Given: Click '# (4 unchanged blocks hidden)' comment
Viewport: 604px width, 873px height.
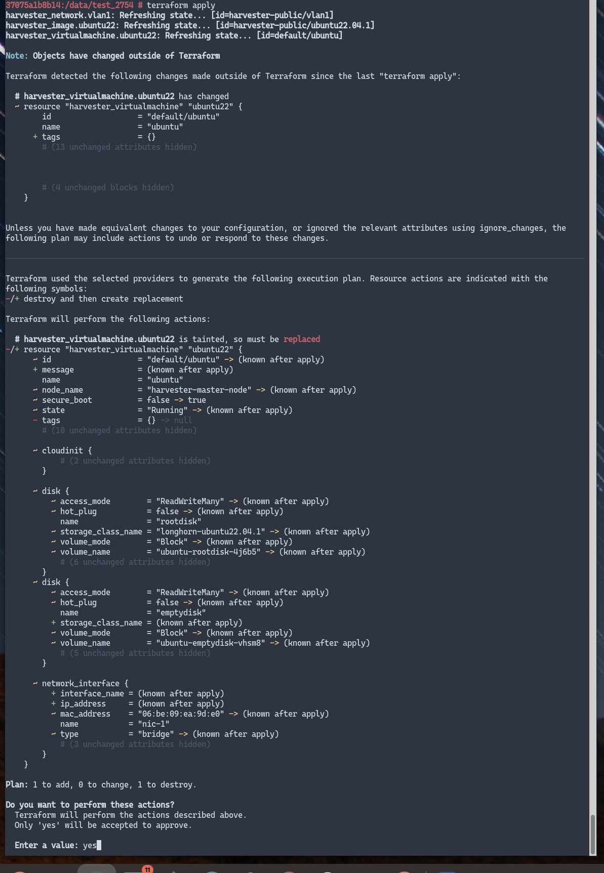Looking at the screenshot, I should [108, 187].
